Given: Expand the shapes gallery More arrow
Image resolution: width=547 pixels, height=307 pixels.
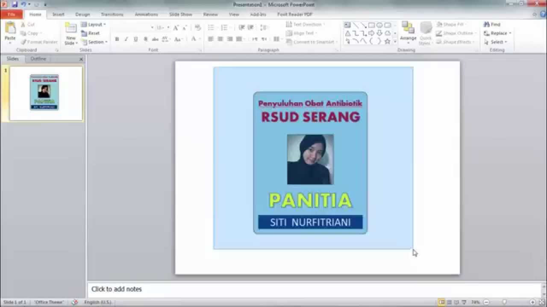Looking at the screenshot, I should point(395,41).
